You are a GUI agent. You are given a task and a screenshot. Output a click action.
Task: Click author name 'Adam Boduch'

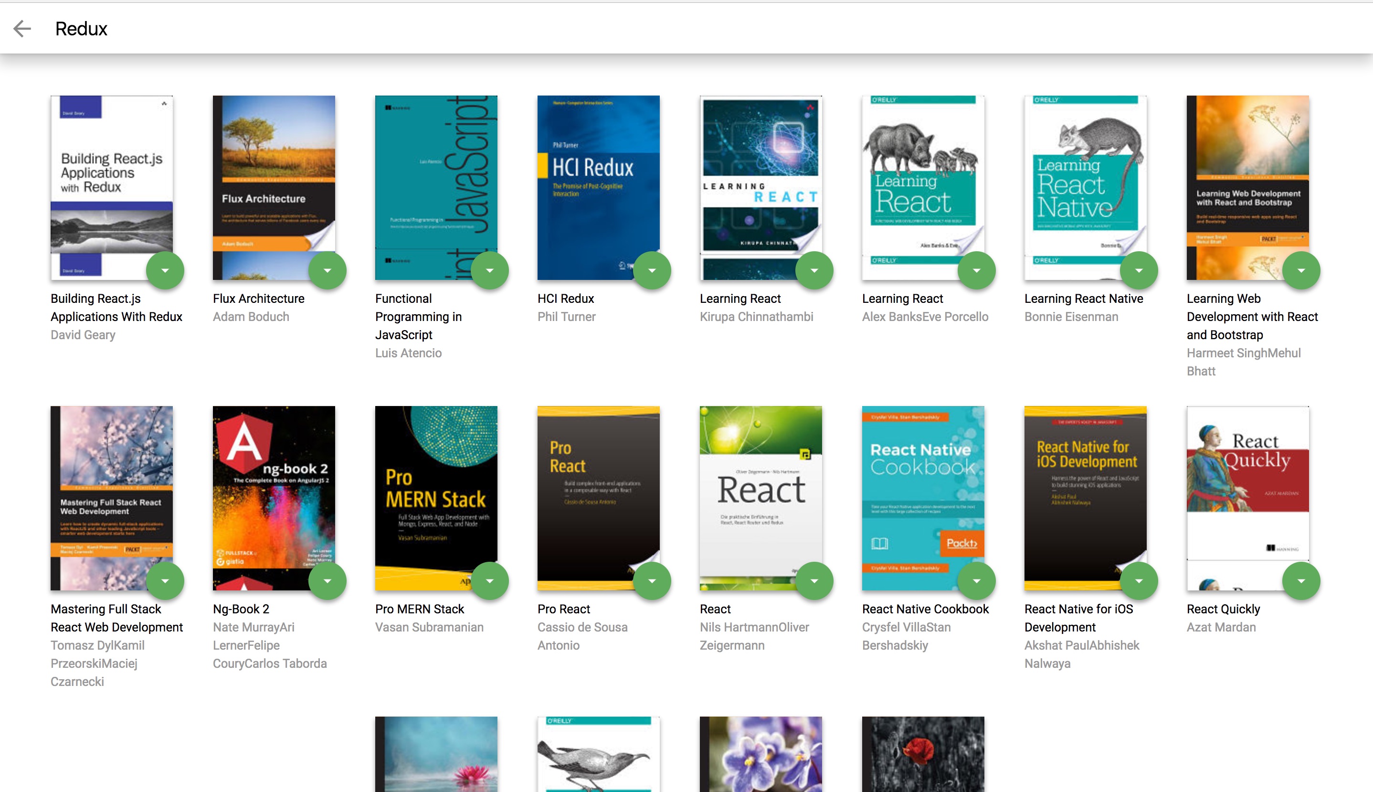click(x=251, y=317)
